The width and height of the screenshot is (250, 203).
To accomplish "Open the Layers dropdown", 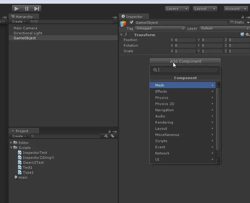I will (177, 9).
